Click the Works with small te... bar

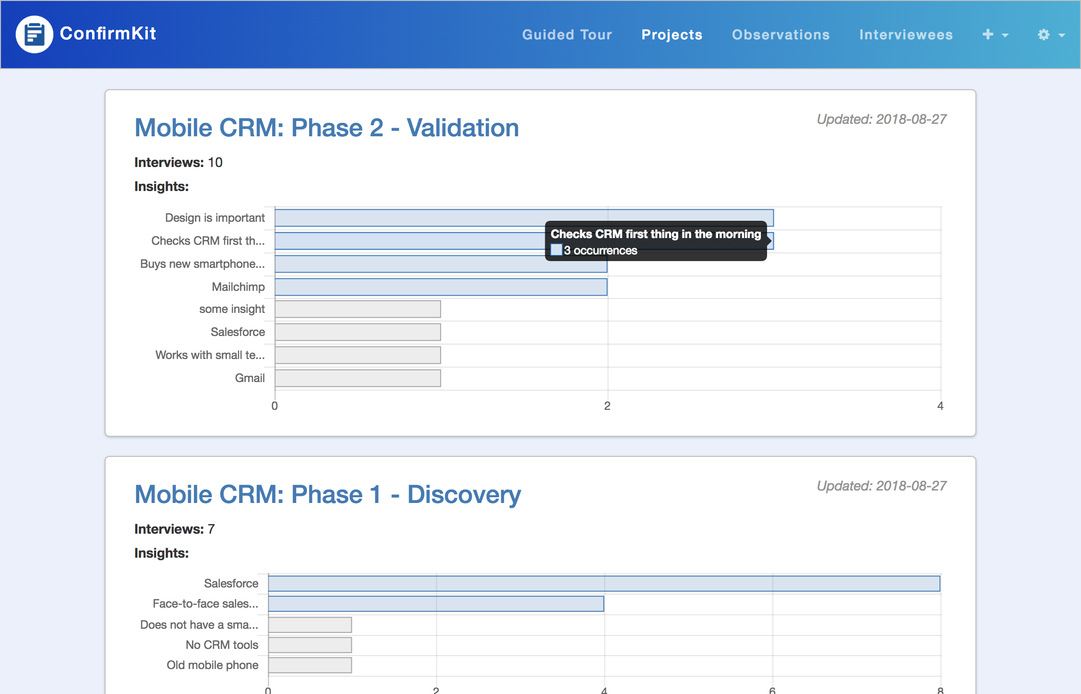pos(358,355)
